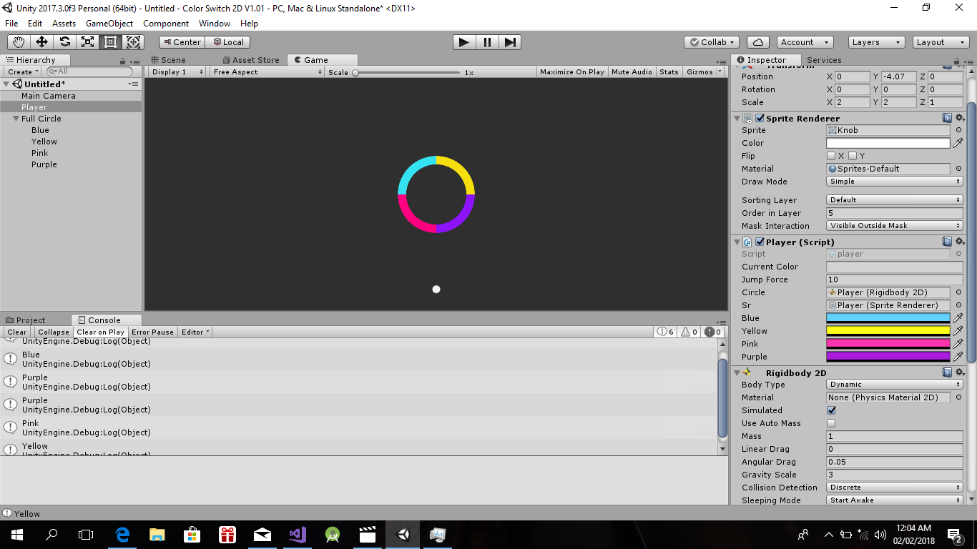
Task: Toggle Error Pause in Console
Action: pos(152,332)
